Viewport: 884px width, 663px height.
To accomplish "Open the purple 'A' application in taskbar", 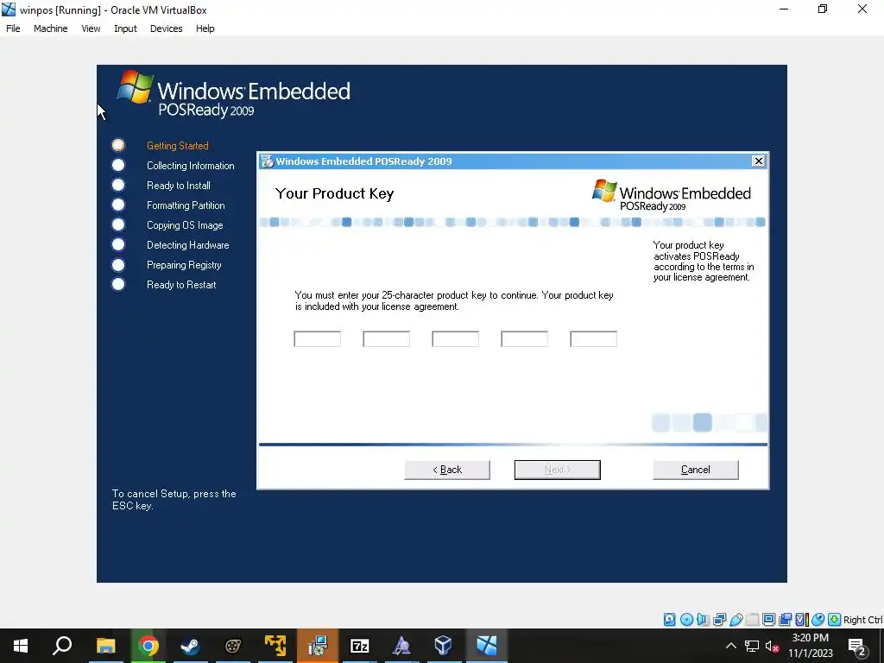I will point(401,646).
